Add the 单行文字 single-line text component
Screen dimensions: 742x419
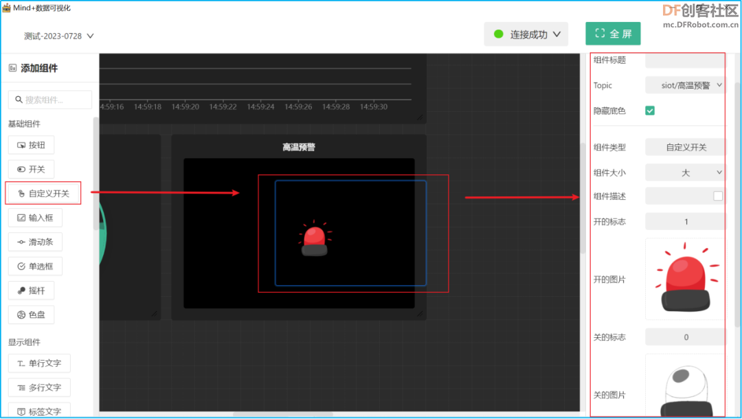tap(39, 363)
